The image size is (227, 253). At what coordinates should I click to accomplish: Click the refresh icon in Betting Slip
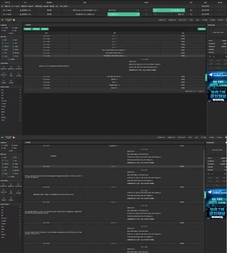tap(209, 56)
